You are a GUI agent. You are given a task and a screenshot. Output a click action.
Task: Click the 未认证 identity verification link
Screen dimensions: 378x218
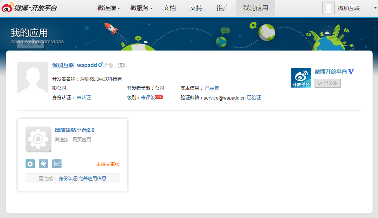84,98
